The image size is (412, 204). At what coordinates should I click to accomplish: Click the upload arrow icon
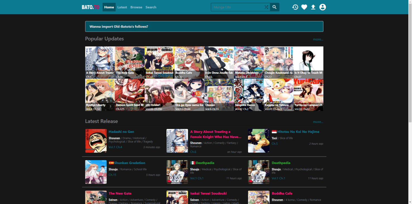313,7
